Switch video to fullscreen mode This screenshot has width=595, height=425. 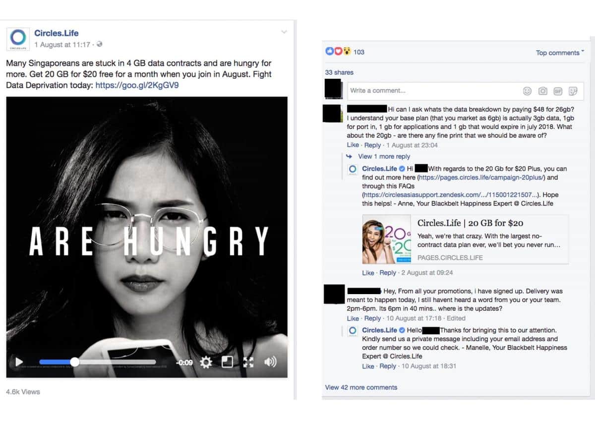tap(248, 362)
